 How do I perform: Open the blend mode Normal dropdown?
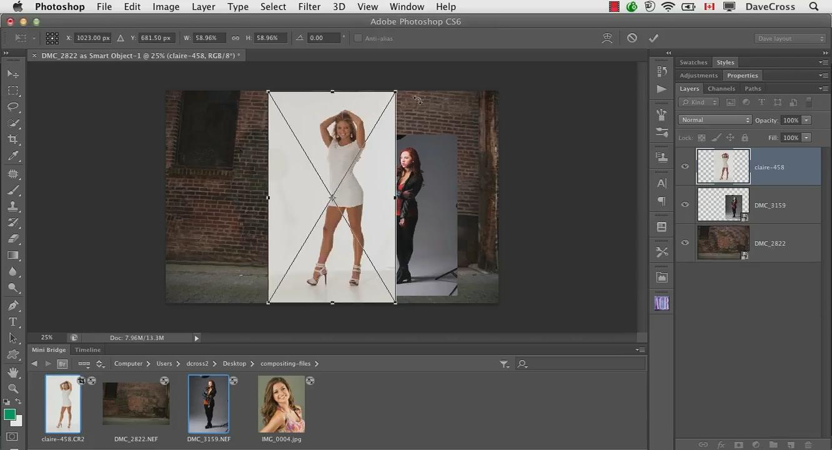[715, 120]
